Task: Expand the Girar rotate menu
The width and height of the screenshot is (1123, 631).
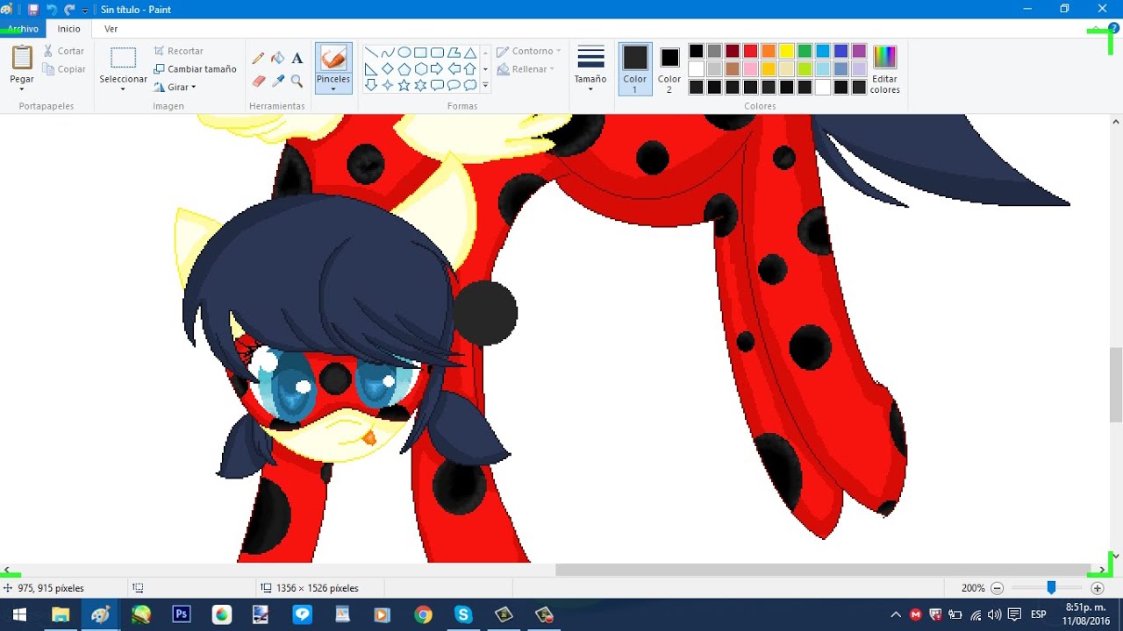Action: click(x=175, y=87)
